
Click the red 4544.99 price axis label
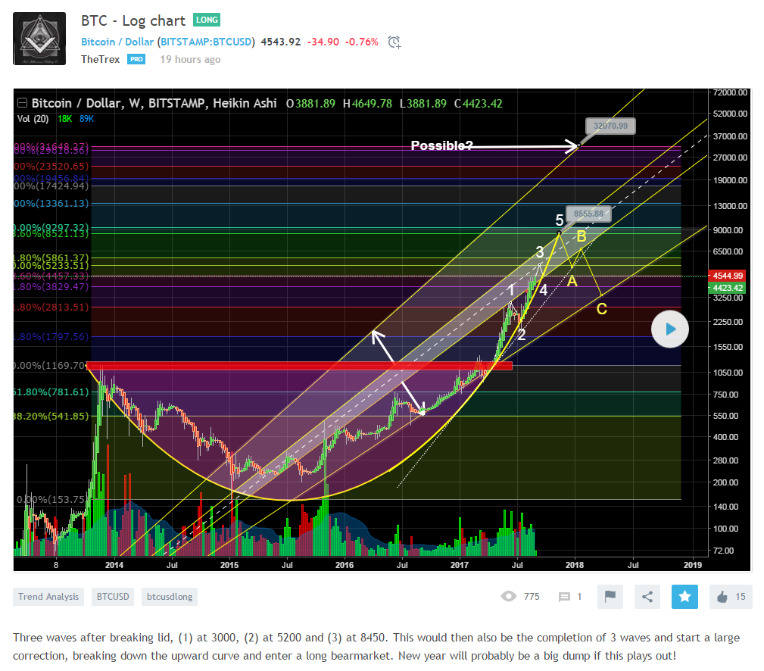pyautogui.click(x=728, y=276)
